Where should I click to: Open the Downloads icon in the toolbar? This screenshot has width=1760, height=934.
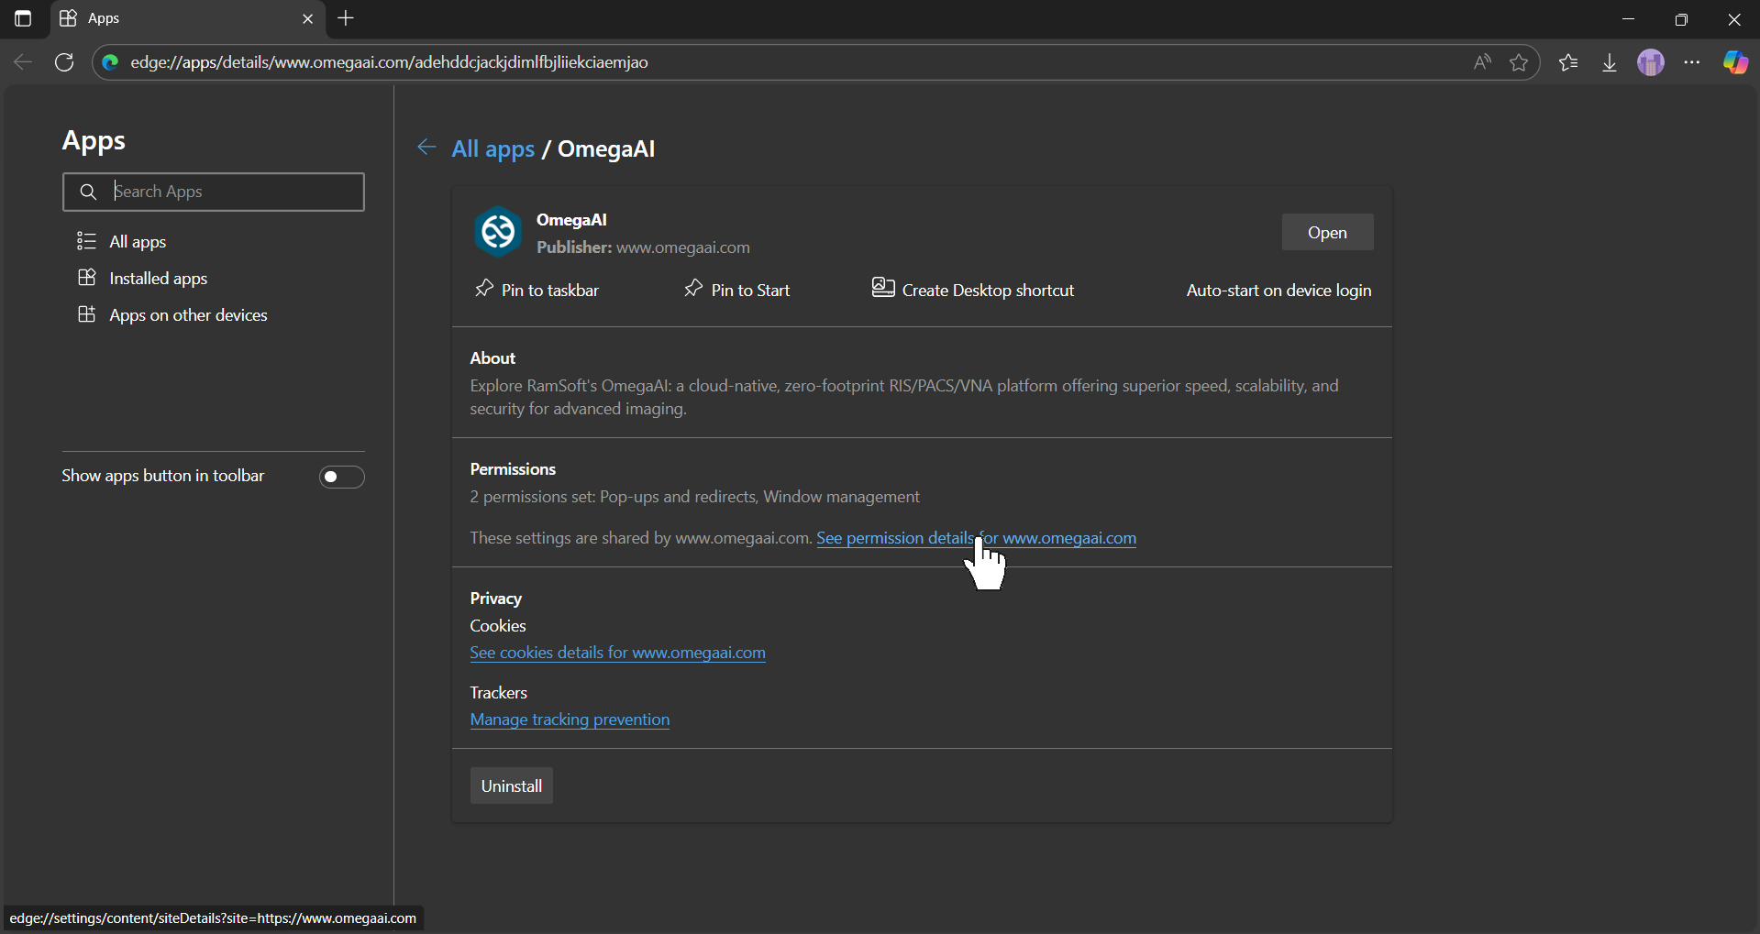pos(1610,62)
